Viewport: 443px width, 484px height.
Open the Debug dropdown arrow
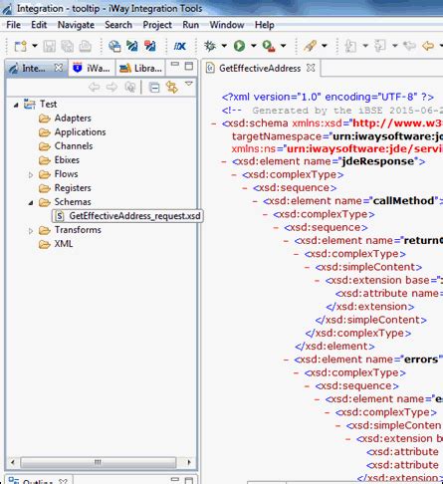coord(224,46)
